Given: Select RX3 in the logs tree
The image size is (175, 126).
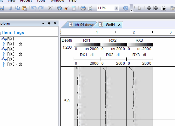Looking at the screenshot, I should (x=11, y=59).
